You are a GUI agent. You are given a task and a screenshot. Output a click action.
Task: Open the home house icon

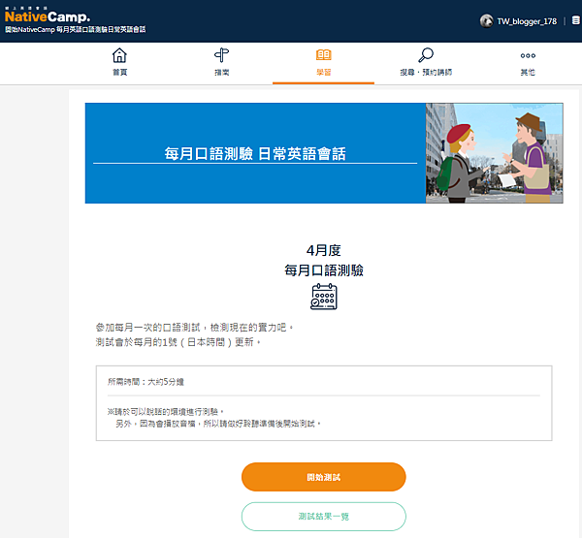119,55
